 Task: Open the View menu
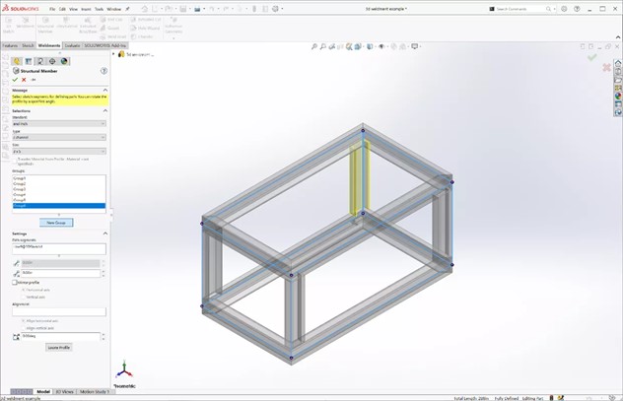click(74, 9)
